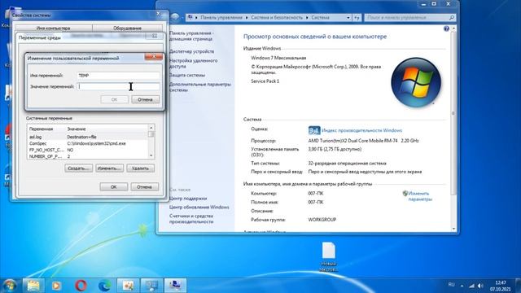Close the 'Изменение пользовательской переменной' dialog
This screenshot has width=521, height=293.
tap(154, 57)
